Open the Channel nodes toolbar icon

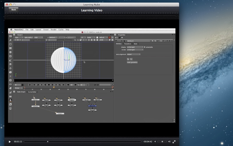(x=10, y=48)
